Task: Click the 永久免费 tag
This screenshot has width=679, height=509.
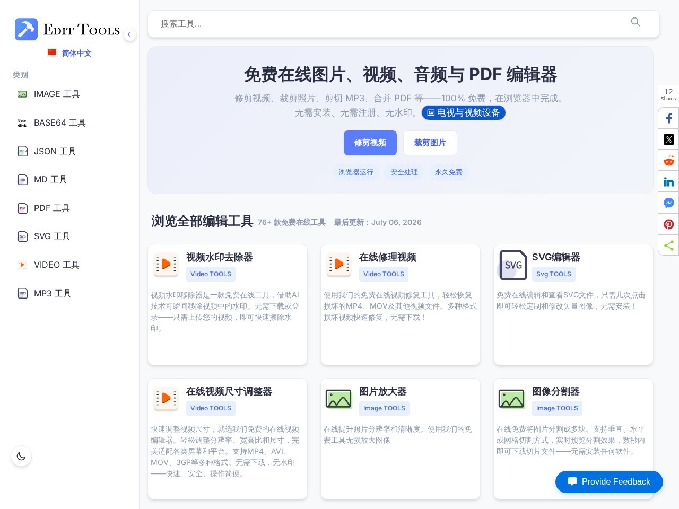Action: (x=449, y=172)
